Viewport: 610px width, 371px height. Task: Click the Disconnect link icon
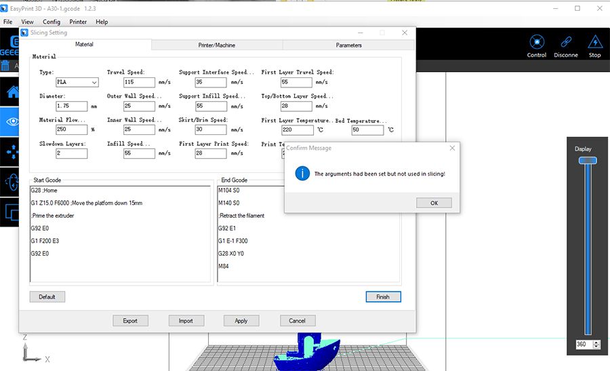tap(566, 42)
